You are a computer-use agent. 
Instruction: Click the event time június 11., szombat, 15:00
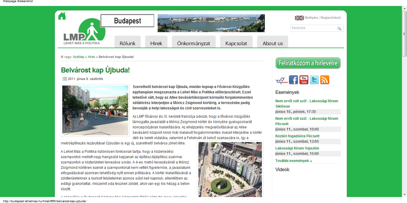coord(297,154)
